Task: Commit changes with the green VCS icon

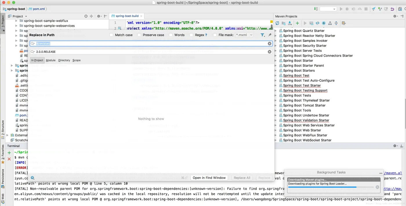Action: pos(380,9)
